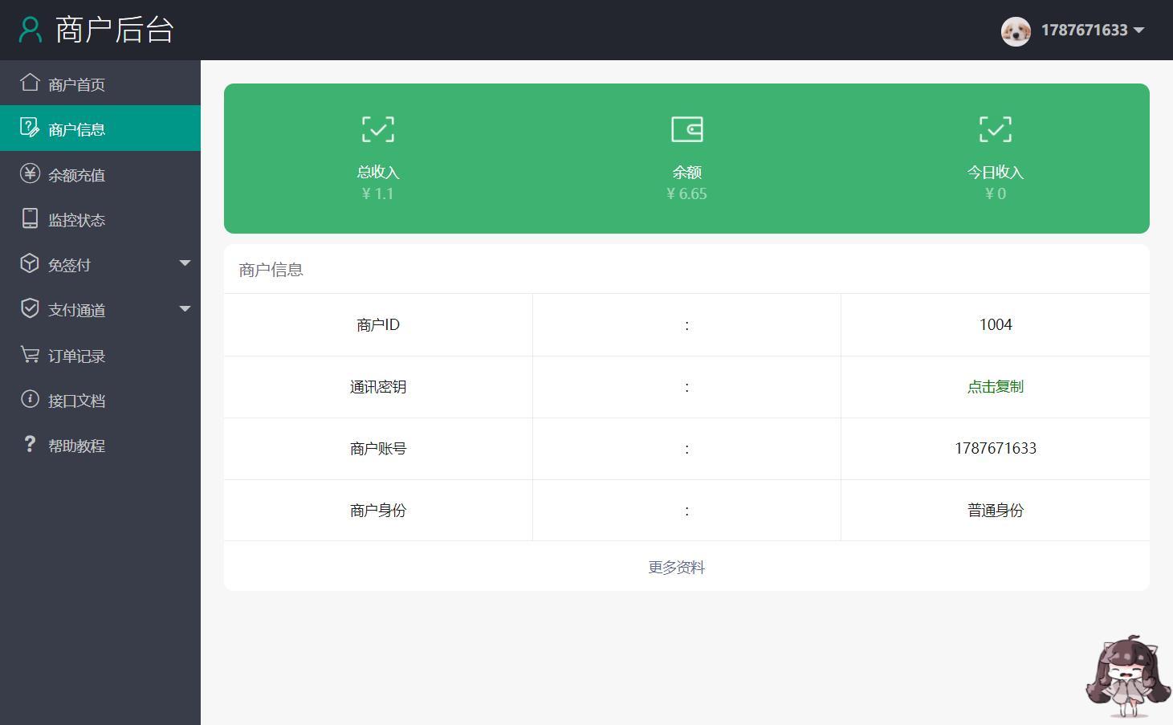Click the question mark icon for 帮助教程

[x=30, y=444]
